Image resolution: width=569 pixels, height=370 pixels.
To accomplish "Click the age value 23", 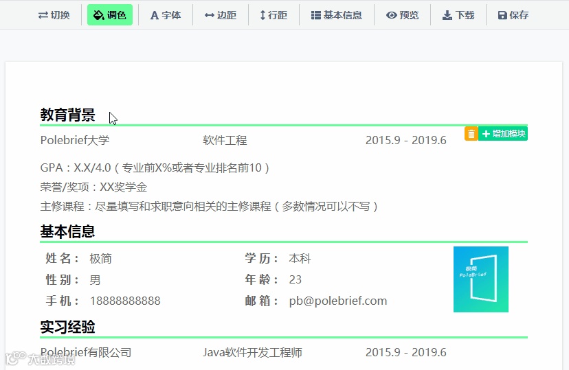I will 295,279.
